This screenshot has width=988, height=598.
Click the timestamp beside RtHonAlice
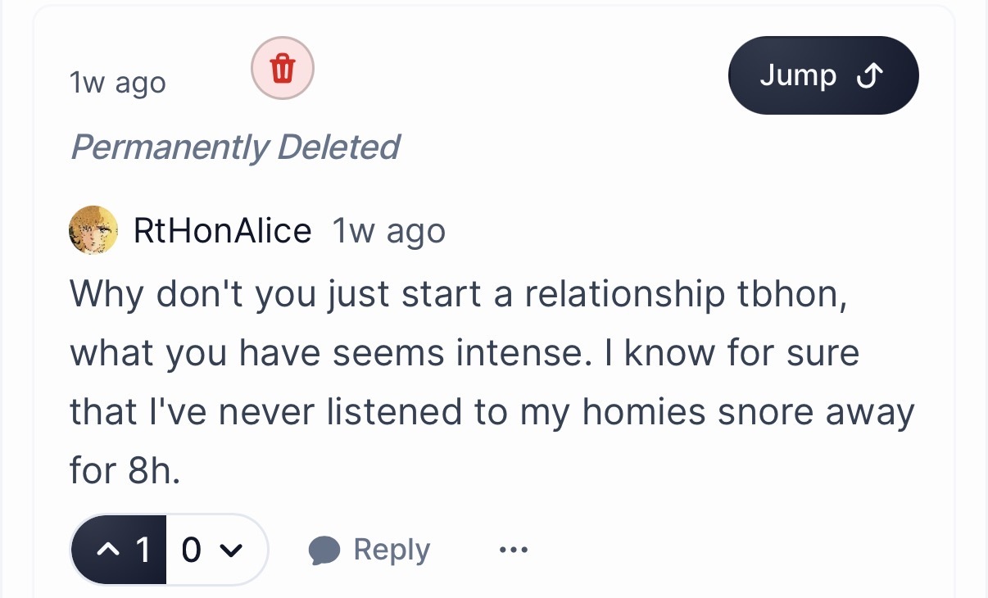point(388,231)
